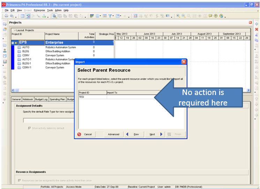The image size is (260, 189).
Task: Click the Zoom In magnifier icon
Action: [178, 16]
